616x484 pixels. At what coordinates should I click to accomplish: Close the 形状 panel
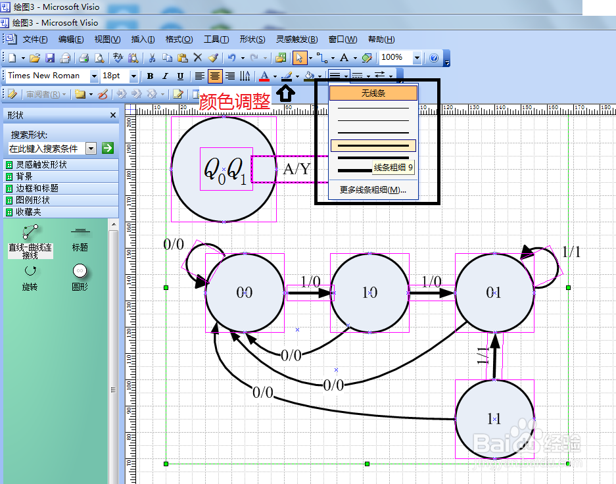[x=113, y=115]
